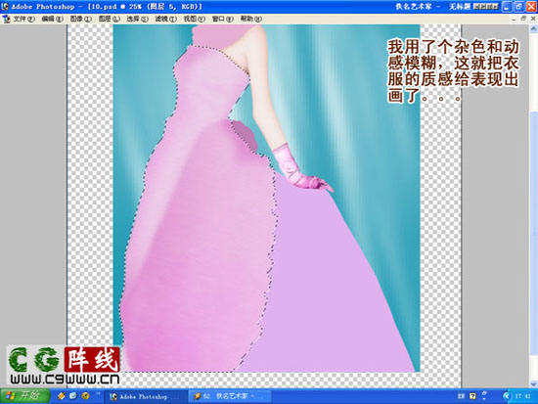The width and height of the screenshot is (538, 404).
Task: Click the small toolbar icons in title bar
Action: coord(486,7)
